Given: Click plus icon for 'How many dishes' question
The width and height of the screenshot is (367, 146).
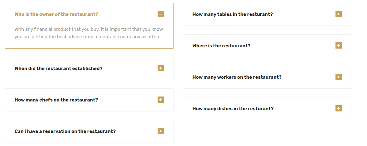Looking at the screenshot, I should 339,108.
